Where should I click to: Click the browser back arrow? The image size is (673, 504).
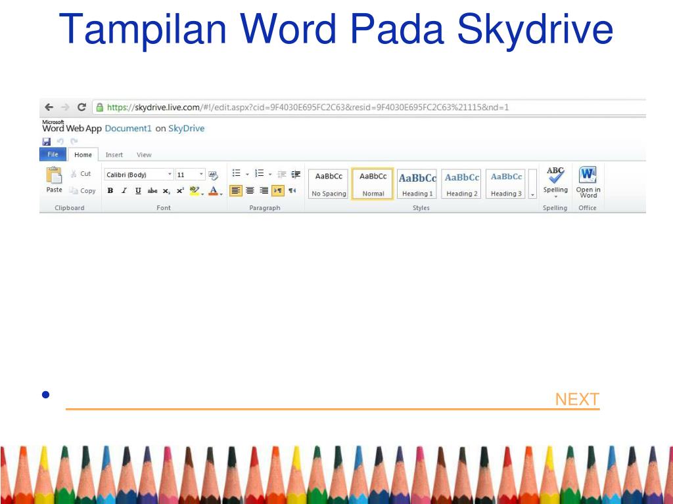pos(49,107)
